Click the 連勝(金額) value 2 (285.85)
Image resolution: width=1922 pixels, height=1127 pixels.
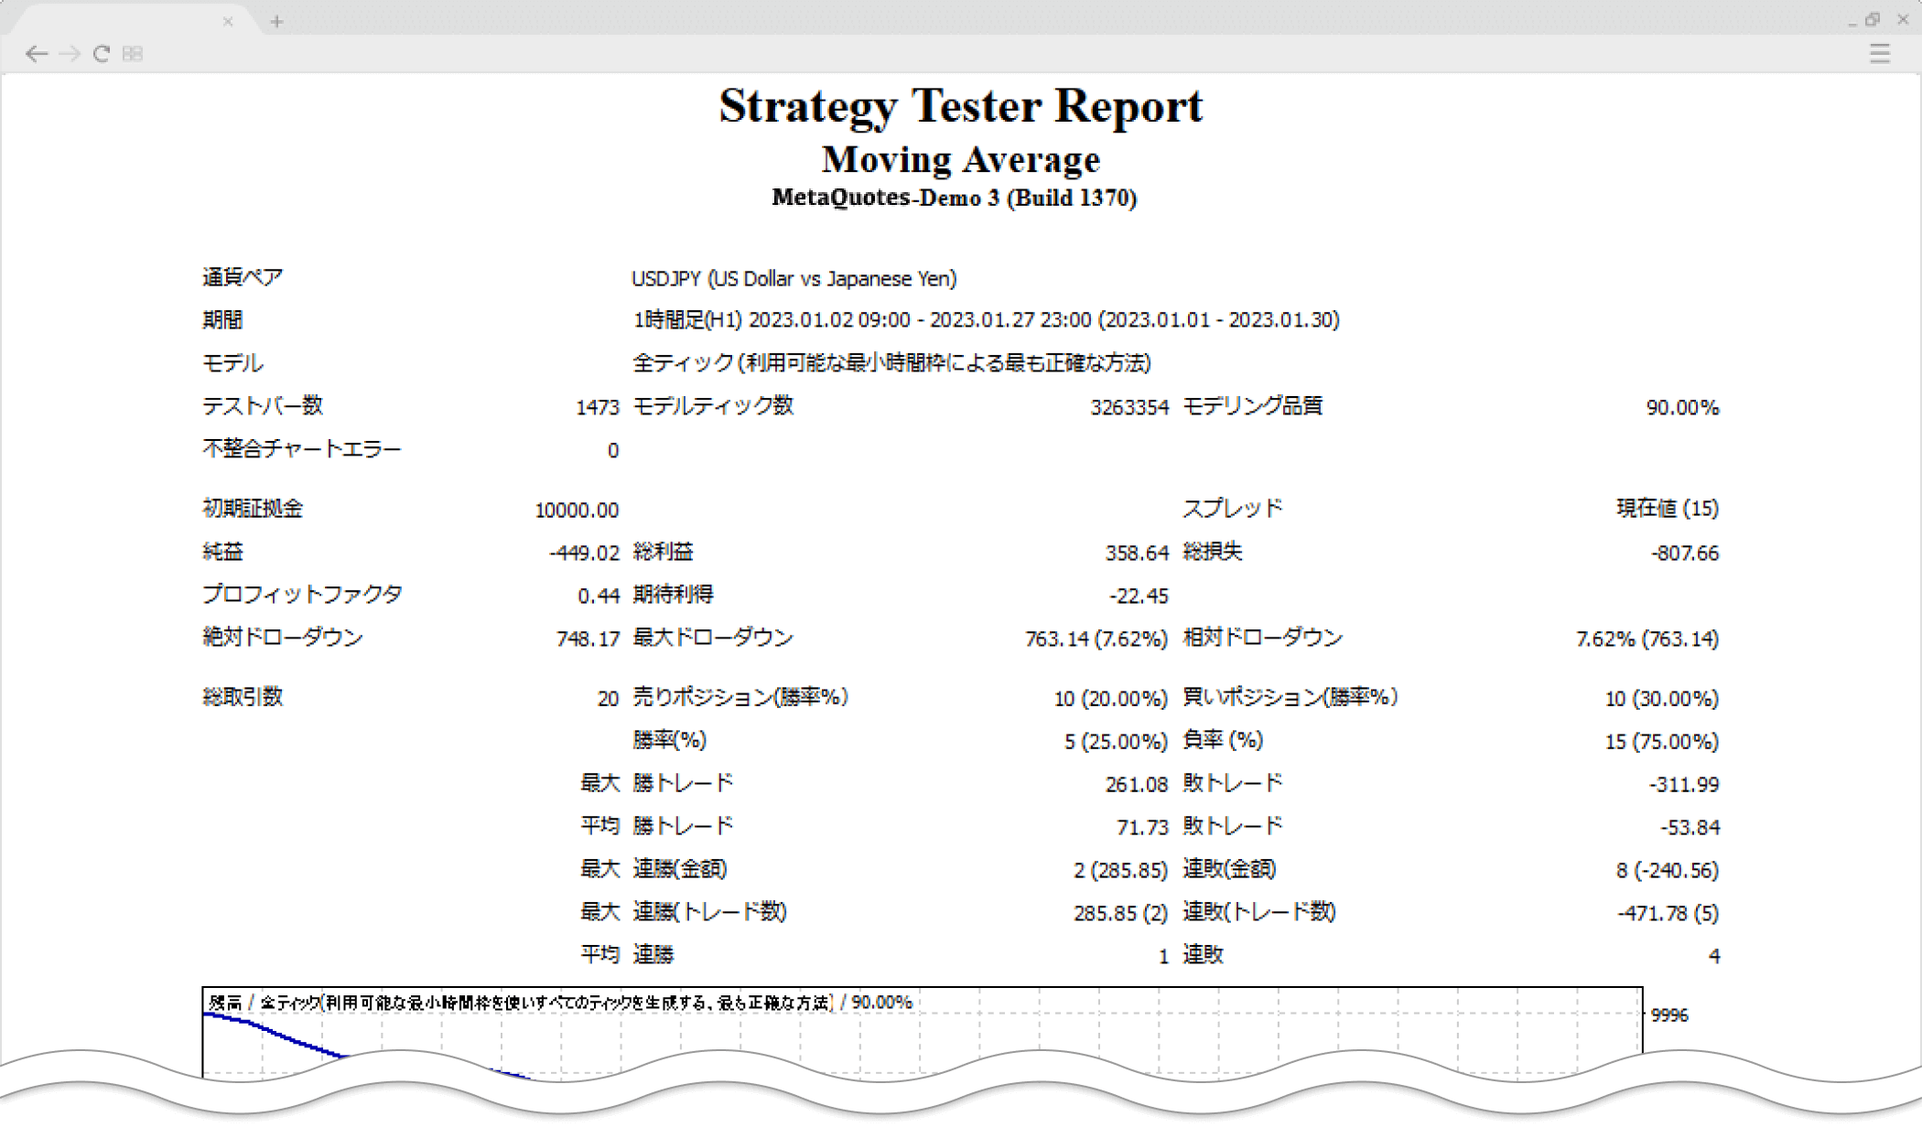[x=1121, y=870]
